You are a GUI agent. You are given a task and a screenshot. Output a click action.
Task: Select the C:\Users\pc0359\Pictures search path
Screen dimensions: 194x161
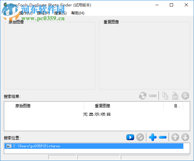click(94, 146)
